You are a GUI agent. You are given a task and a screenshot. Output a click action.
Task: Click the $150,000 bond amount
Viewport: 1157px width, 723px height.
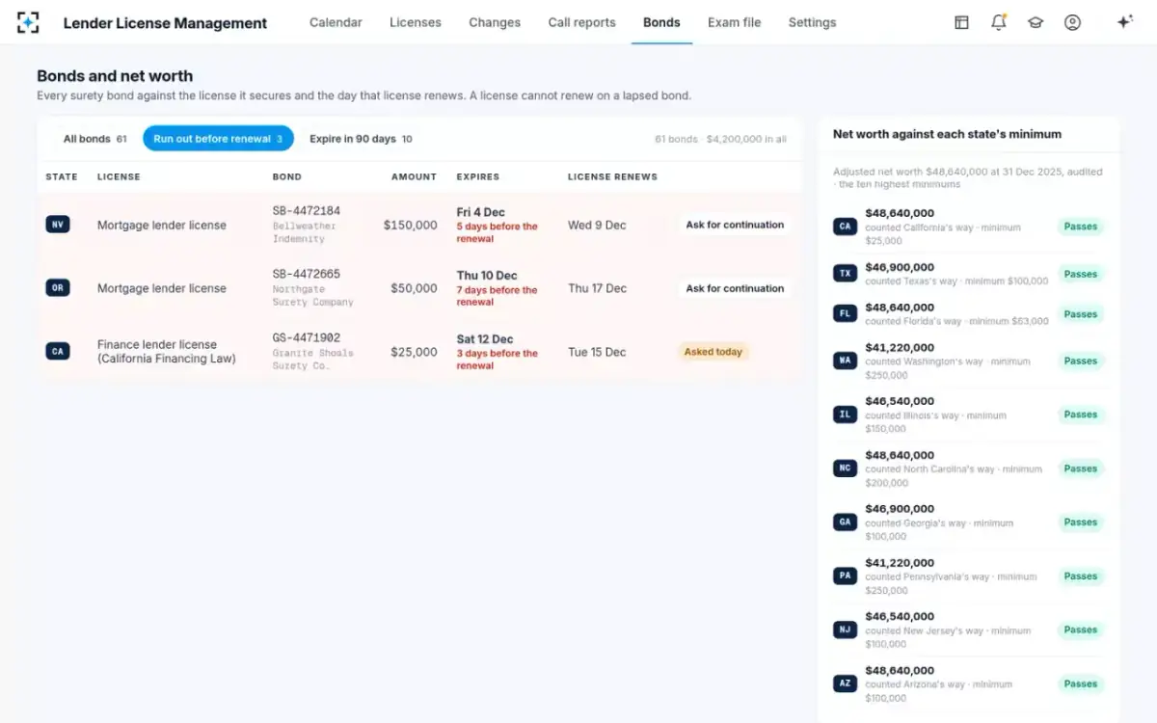click(x=411, y=225)
